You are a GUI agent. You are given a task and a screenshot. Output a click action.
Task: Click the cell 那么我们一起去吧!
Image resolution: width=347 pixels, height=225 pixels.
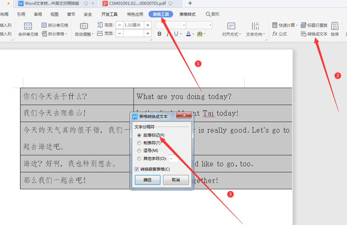click(75, 180)
